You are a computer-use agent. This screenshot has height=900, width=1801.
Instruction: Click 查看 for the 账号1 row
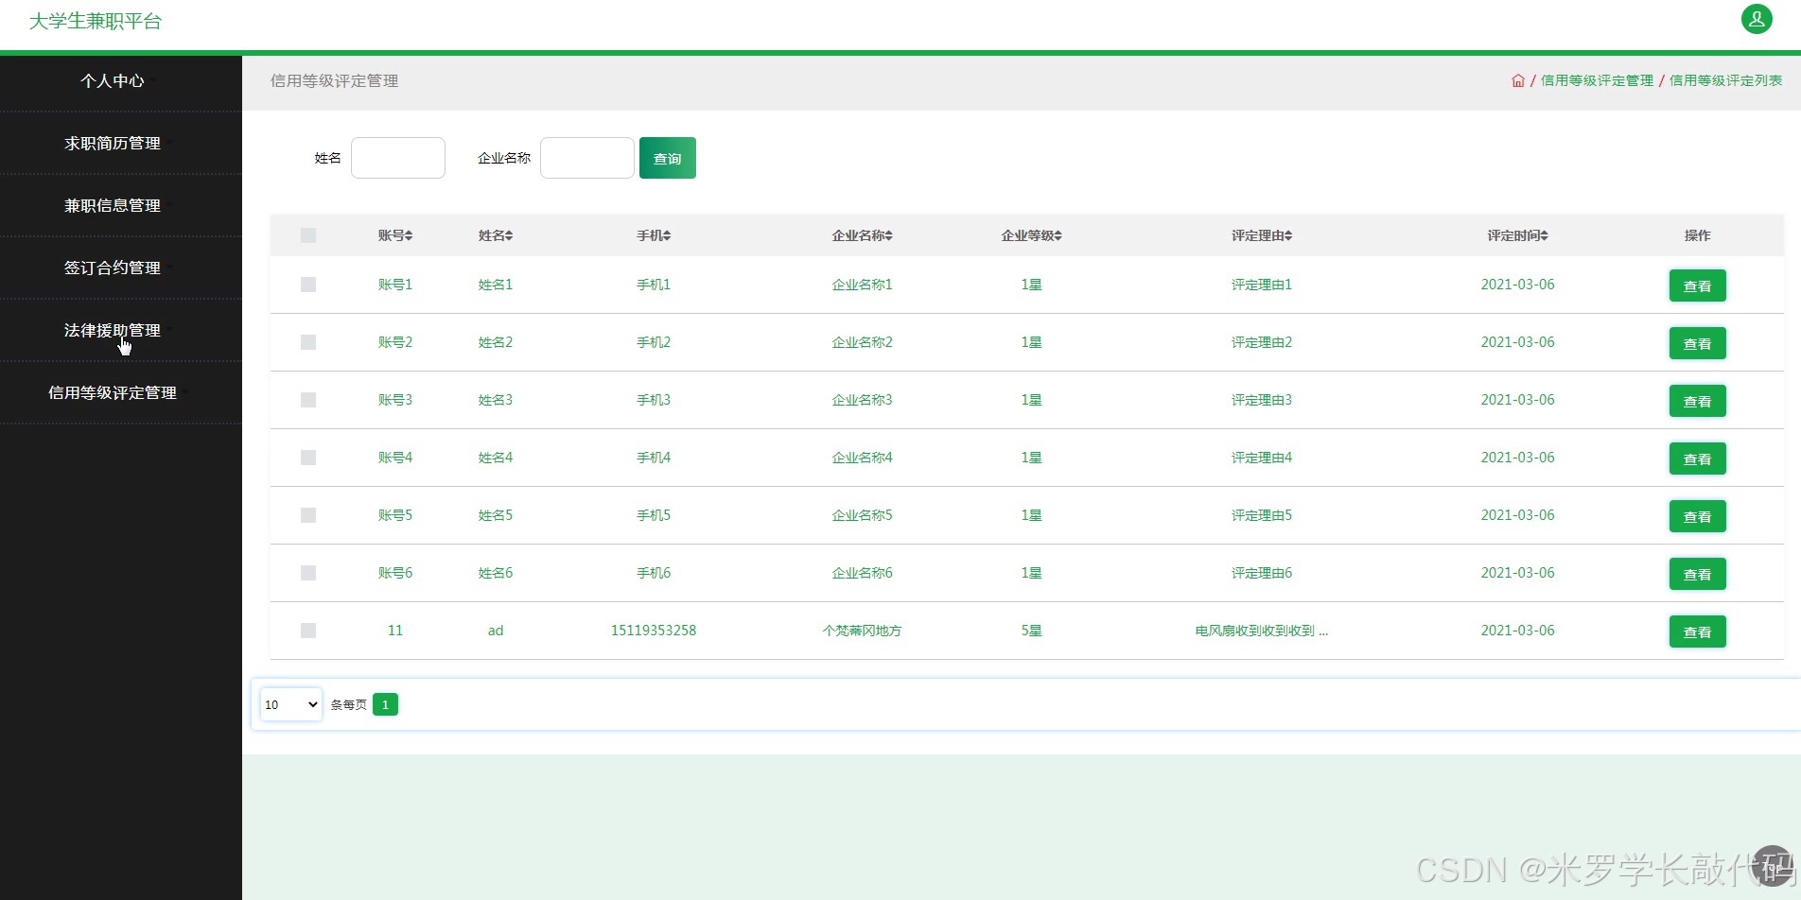tap(1697, 286)
